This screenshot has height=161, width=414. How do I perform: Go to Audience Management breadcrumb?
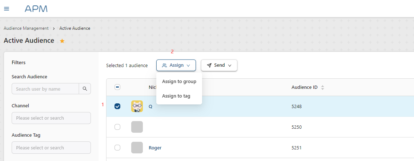click(x=26, y=28)
